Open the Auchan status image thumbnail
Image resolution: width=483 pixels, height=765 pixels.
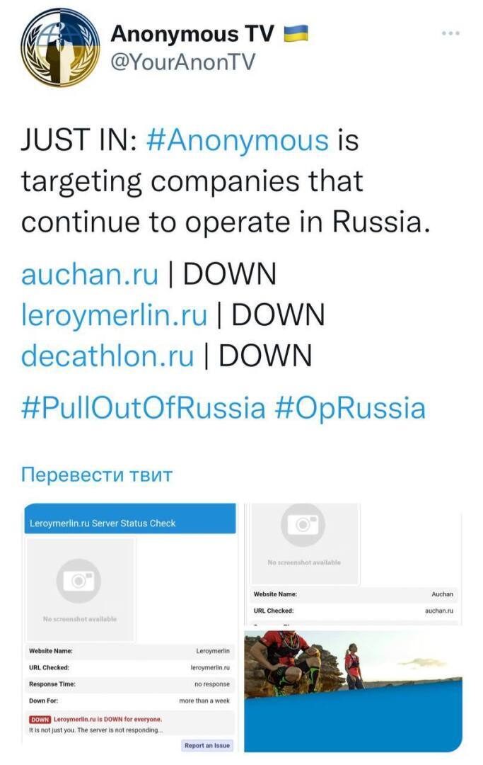pos(353,563)
